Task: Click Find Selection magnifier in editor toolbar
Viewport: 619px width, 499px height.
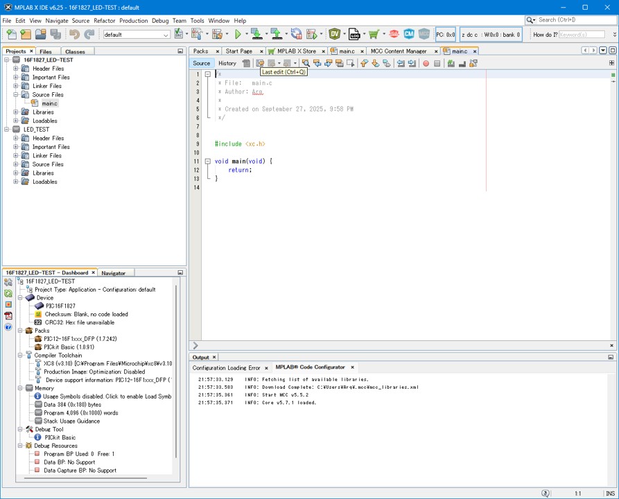Action: click(306, 63)
